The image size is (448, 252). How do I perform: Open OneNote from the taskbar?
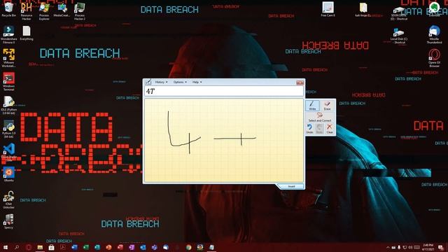[x=132, y=247]
